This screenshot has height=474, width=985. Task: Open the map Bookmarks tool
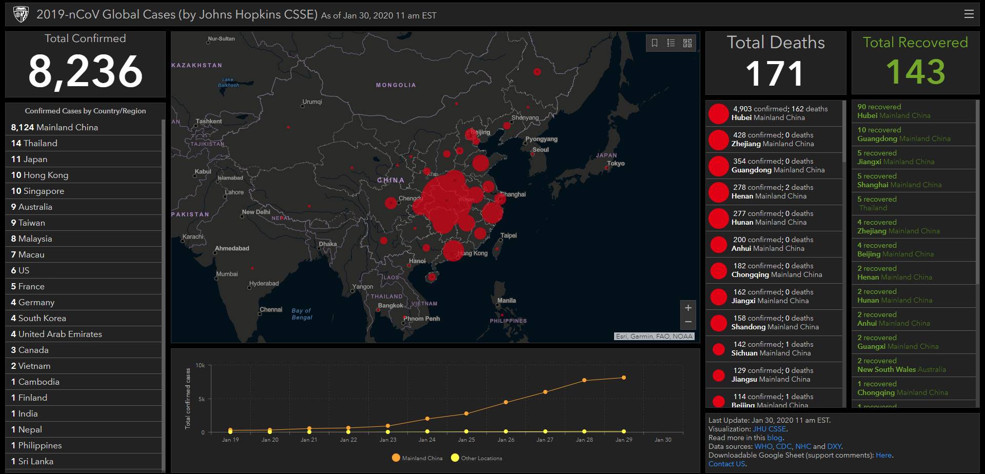click(655, 43)
